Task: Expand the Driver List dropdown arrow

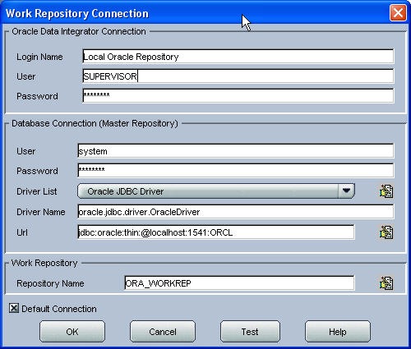Action: click(x=346, y=191)
